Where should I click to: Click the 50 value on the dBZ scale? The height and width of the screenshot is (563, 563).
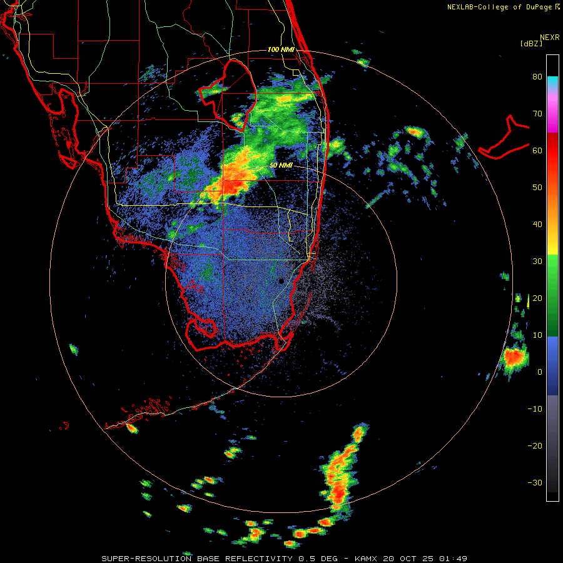pyautogui.click(x=537, y=188)
